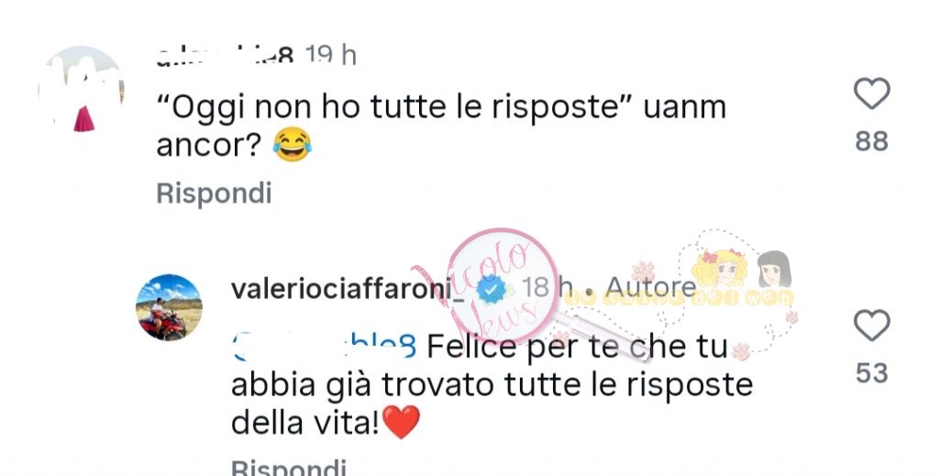Screen dimensions: 939x476
Task: Open the first commenter's profile picture
Action: [82, 89]
